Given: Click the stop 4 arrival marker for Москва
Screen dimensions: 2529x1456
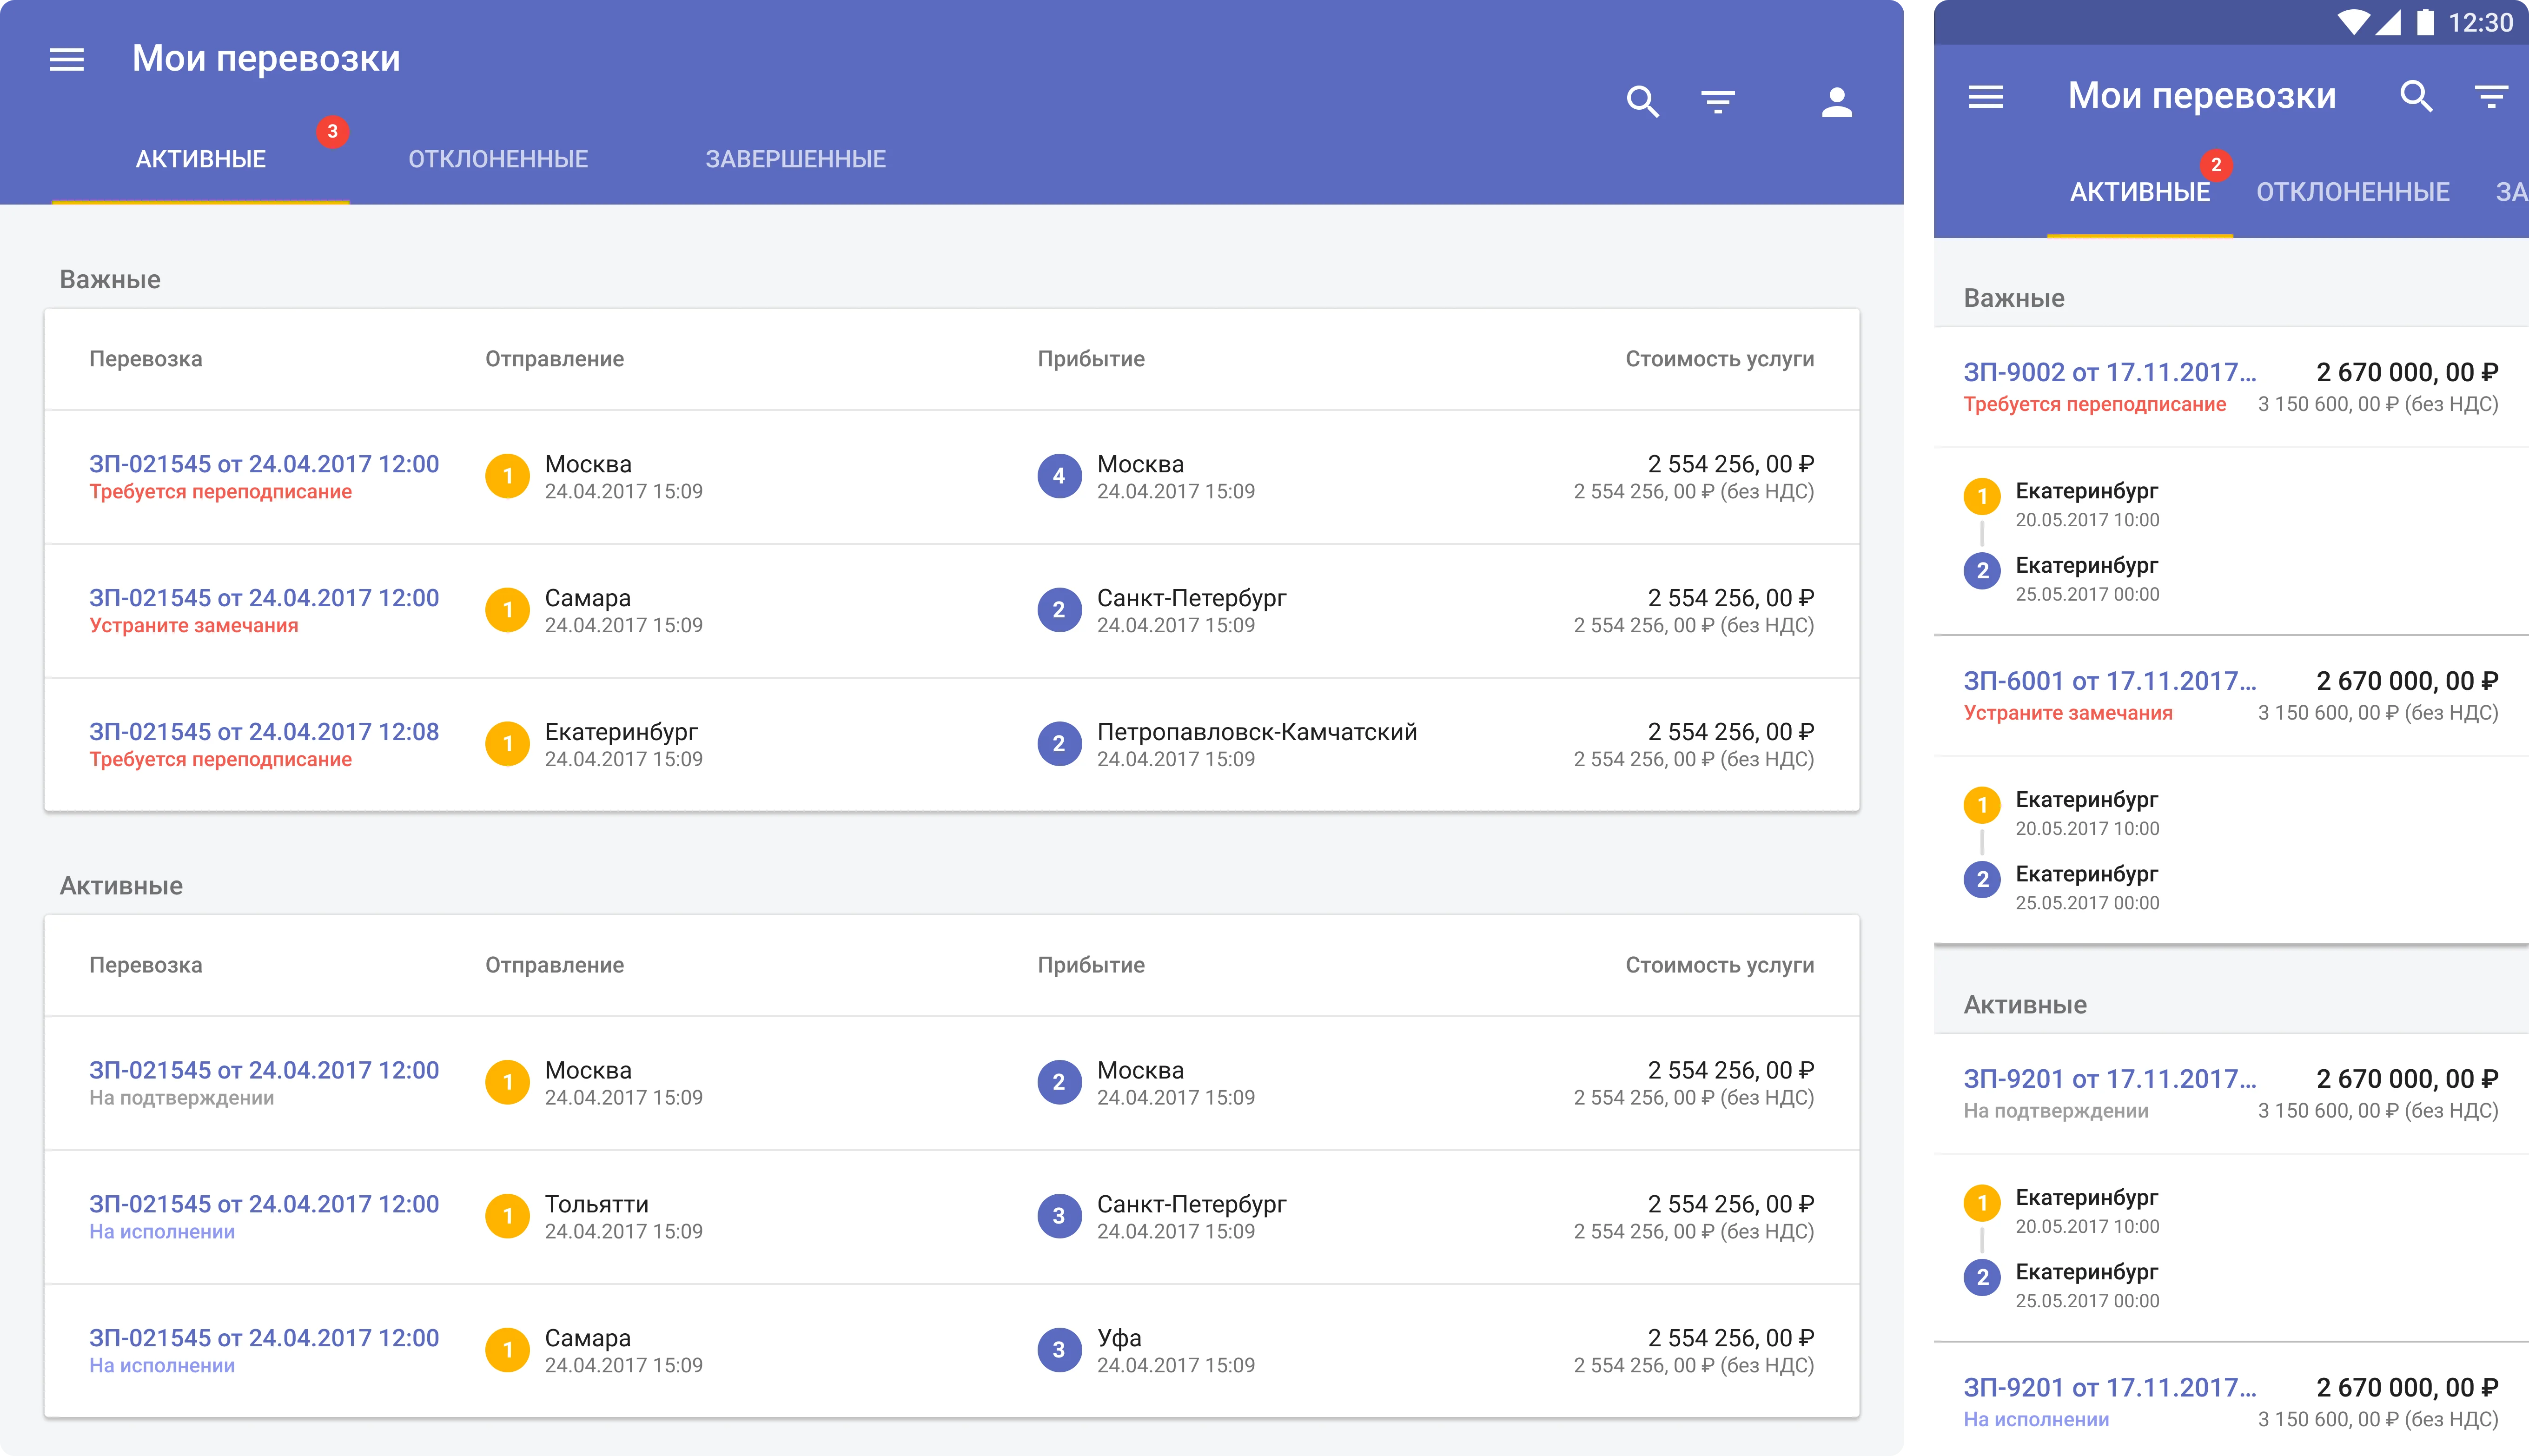Looking at the screenshot, I should coord(1059,476).
